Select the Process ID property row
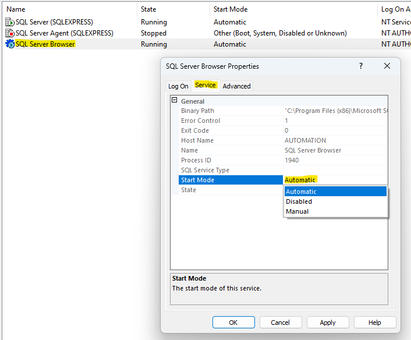The width and height of the screenshot is (411, 340). (x=283, y=160)
